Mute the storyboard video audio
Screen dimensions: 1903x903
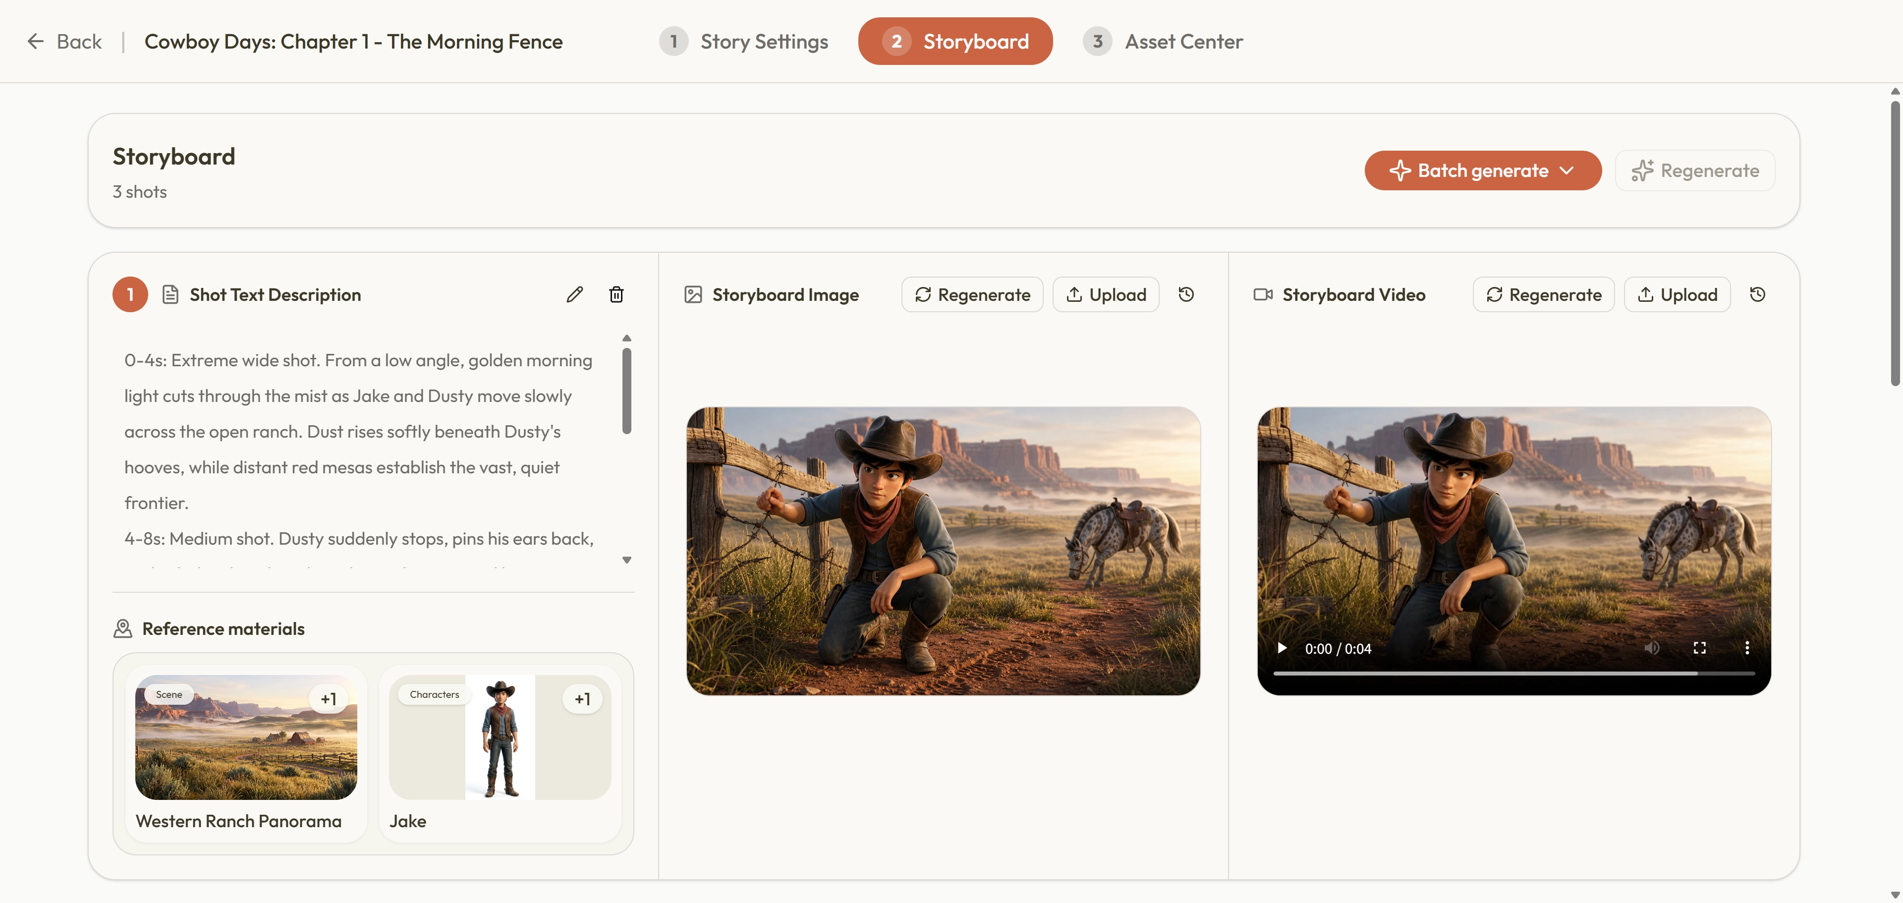tap(1652, 648)
